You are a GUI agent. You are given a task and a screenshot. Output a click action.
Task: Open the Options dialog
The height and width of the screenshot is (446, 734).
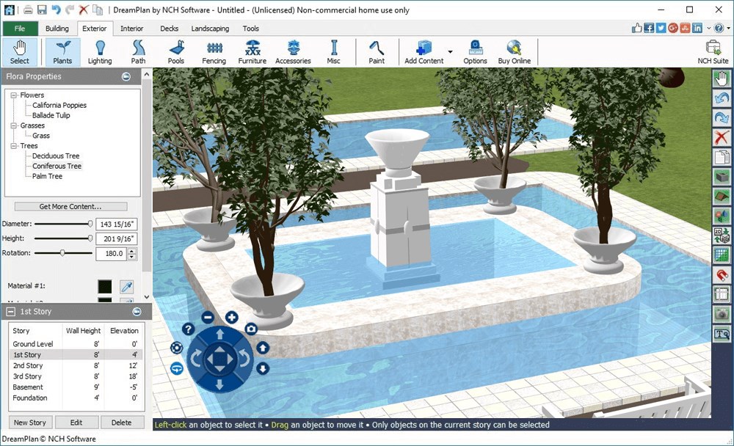[475, 52]
